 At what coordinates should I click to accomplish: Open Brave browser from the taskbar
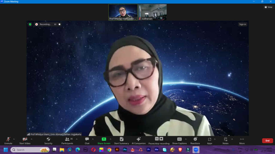pos(180,150)
